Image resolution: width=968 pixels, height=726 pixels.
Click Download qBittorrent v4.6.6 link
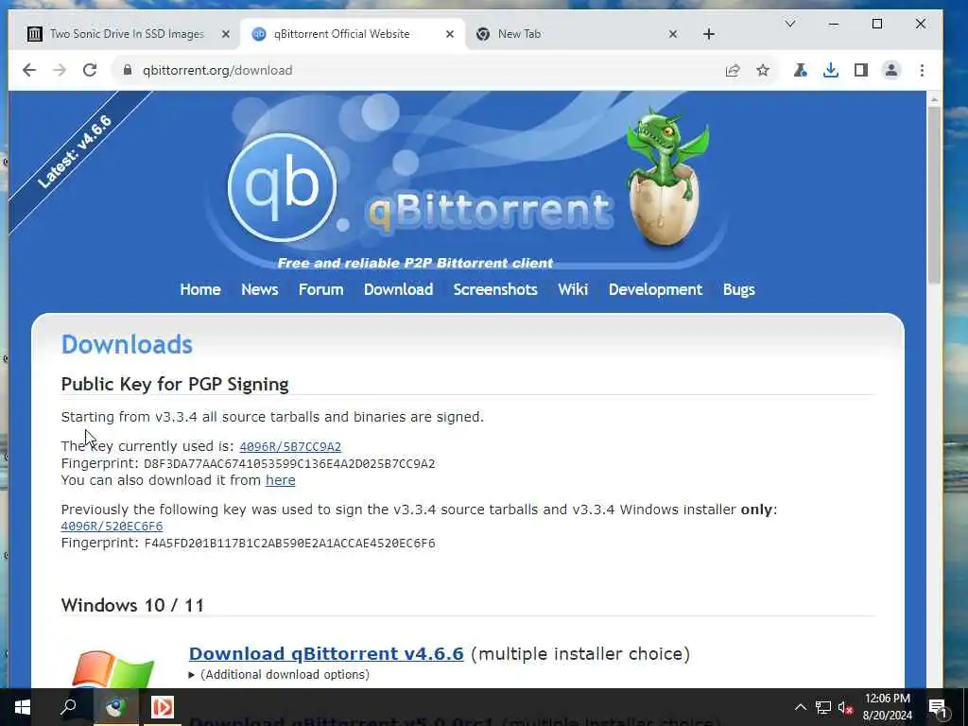[x=326, y=653]
